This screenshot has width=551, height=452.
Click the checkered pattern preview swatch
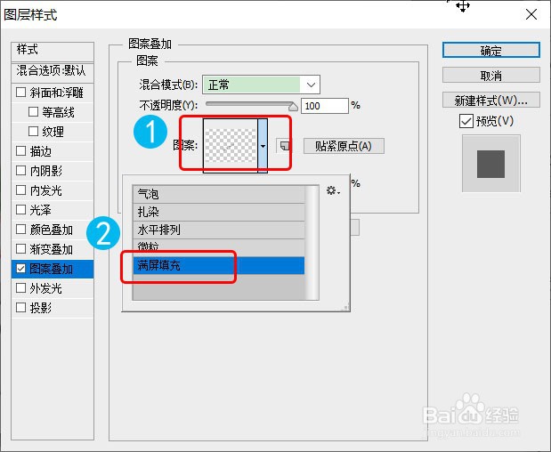(x=231, y=145)
